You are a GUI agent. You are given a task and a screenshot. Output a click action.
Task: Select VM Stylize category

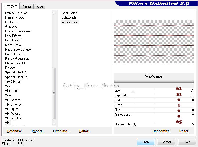tap(12, 109)
